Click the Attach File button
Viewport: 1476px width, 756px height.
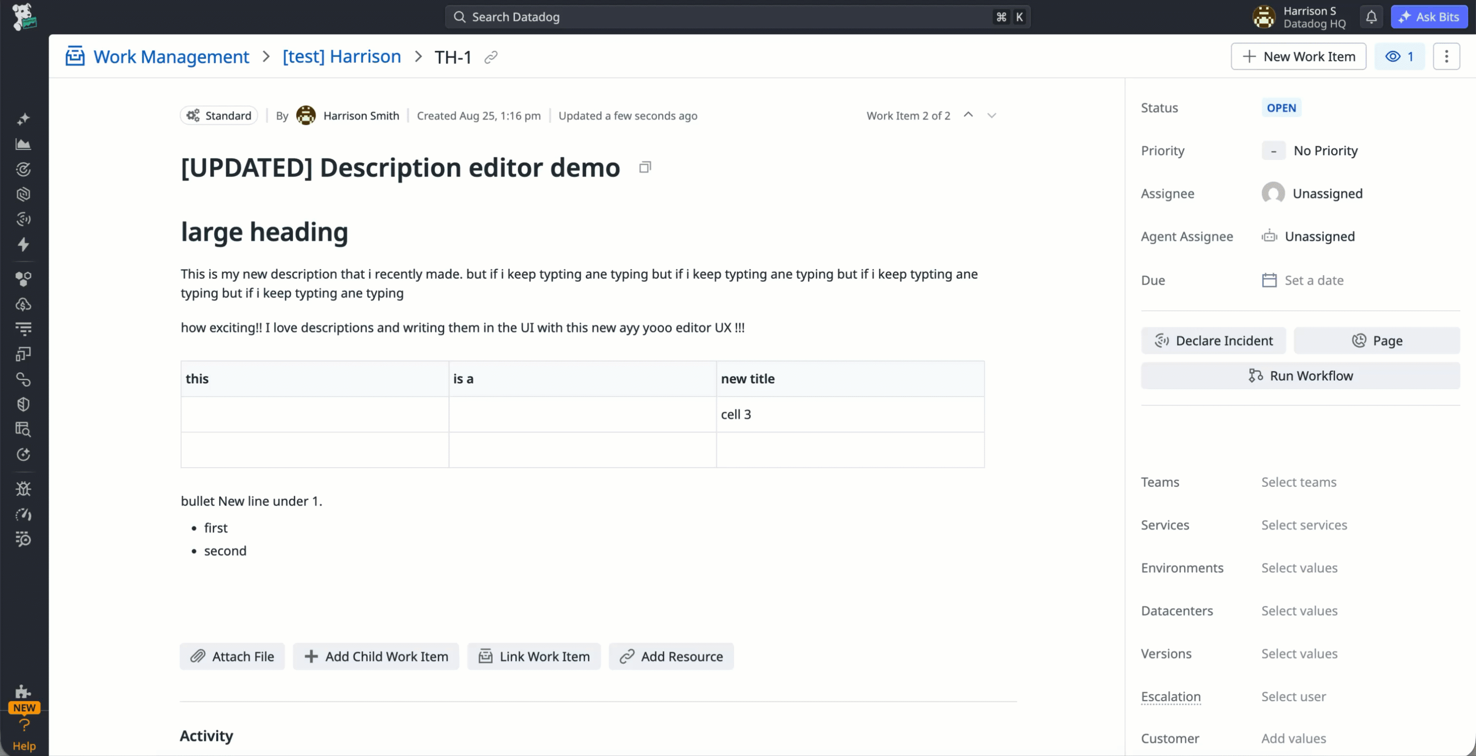coord(232,657)
